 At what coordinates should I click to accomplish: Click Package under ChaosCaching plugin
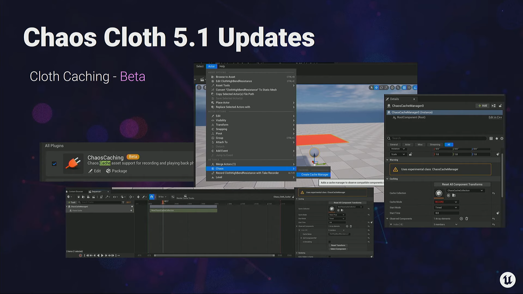click(x=116, y=171)
